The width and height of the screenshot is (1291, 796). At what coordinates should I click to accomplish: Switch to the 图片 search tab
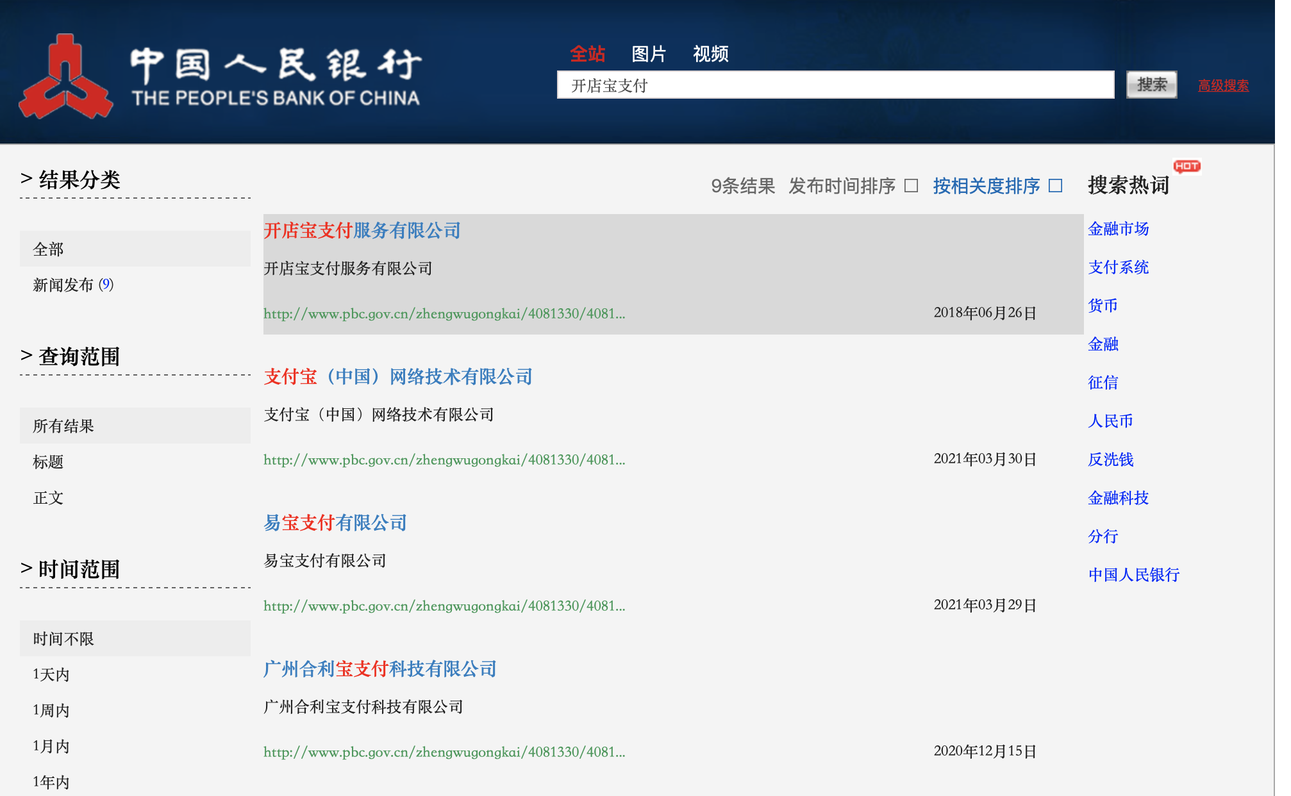649,54
